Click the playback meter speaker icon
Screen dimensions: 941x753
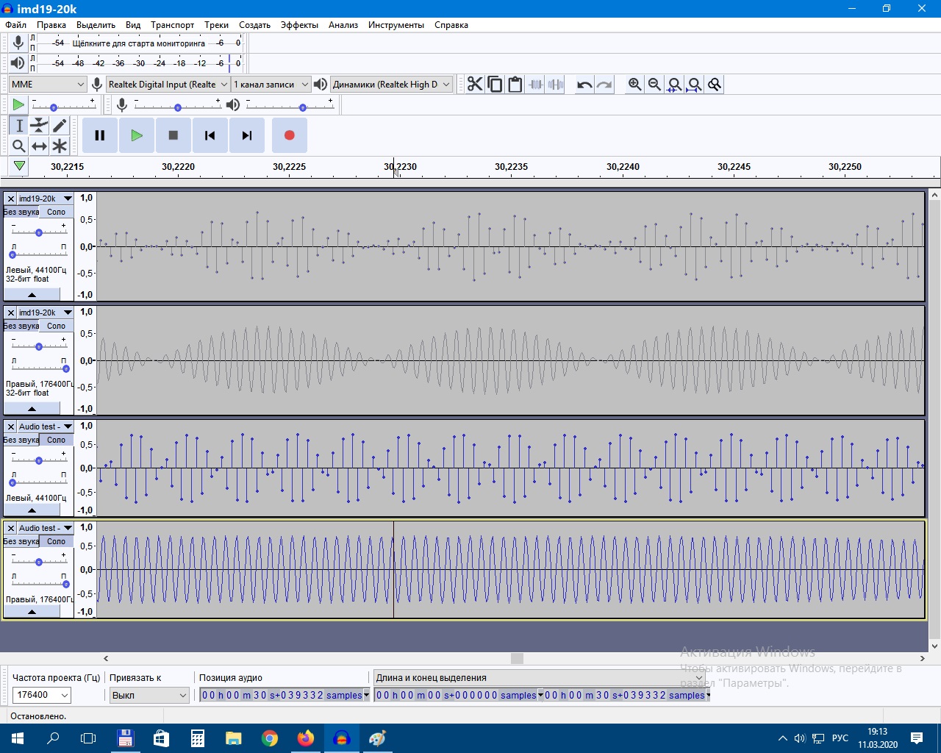(x=18, y=63)
